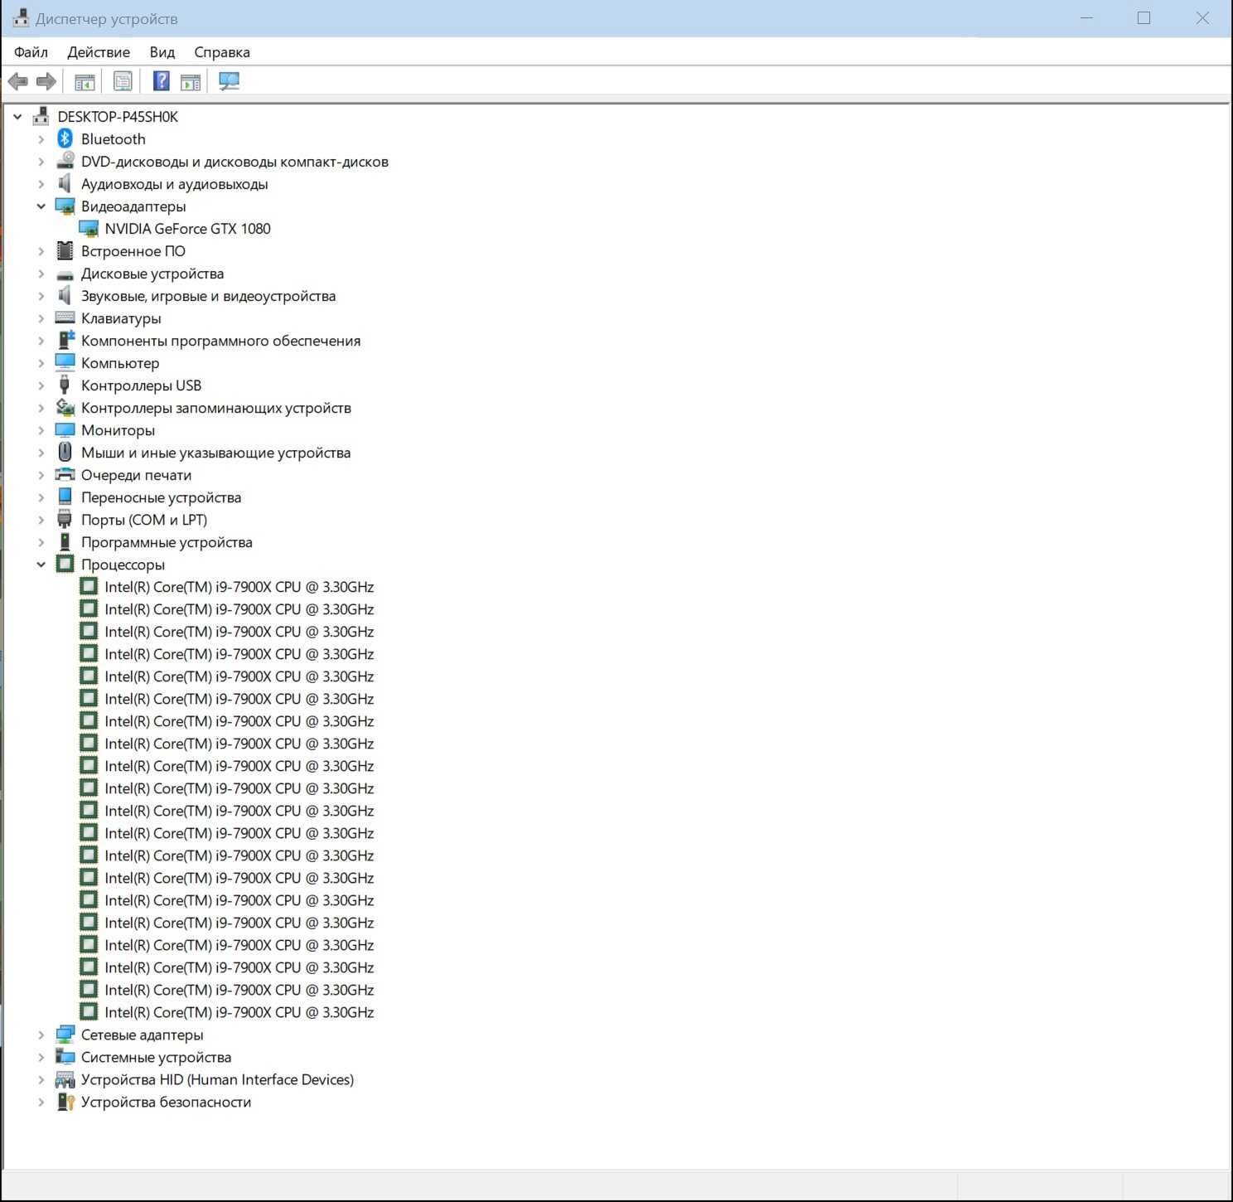The width and height of the screenshot is (1233, 1202).
Task: Click the Back arrow toolbar icon
Action: click(x=17, y=81)
